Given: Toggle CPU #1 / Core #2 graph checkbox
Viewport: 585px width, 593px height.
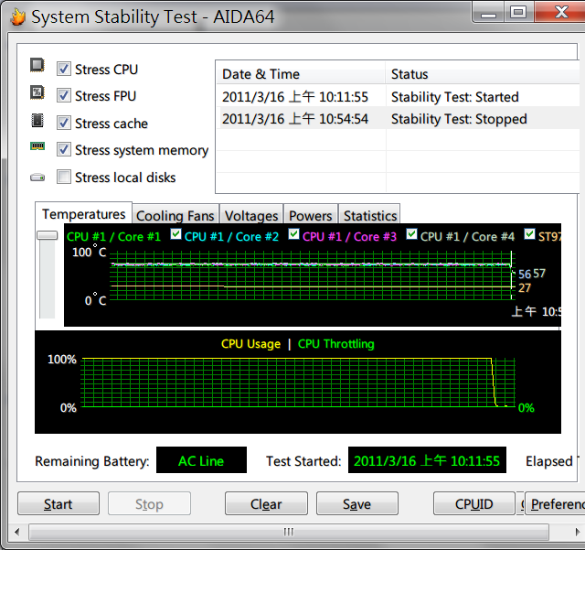Looking at the screenshot, I should (176, 234).
